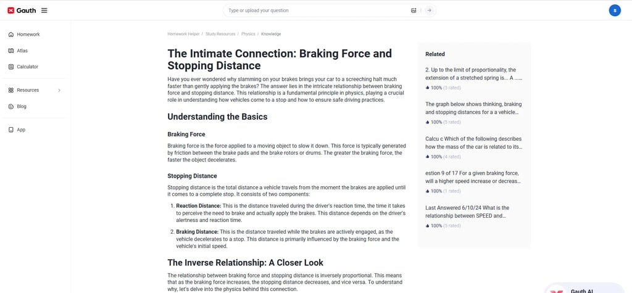This screenshot has height=293, width=632.
Task: Click the image upload icon in search bar
Action: [414, 10]
